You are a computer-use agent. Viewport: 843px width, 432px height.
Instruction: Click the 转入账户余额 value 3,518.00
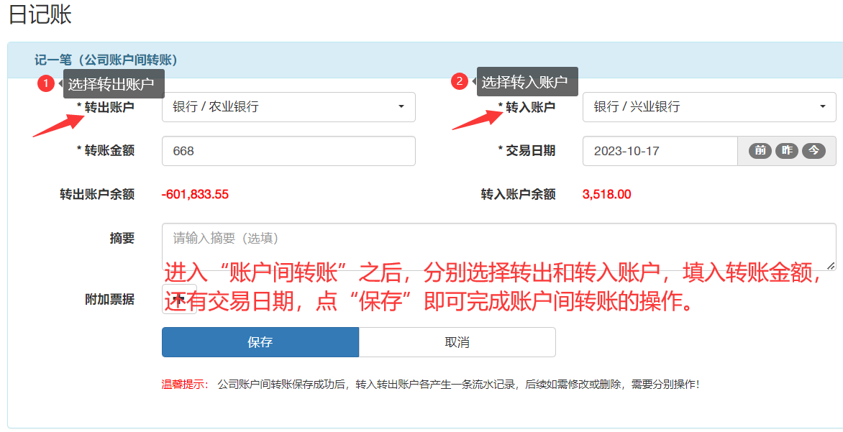click(x=606, y=194)
